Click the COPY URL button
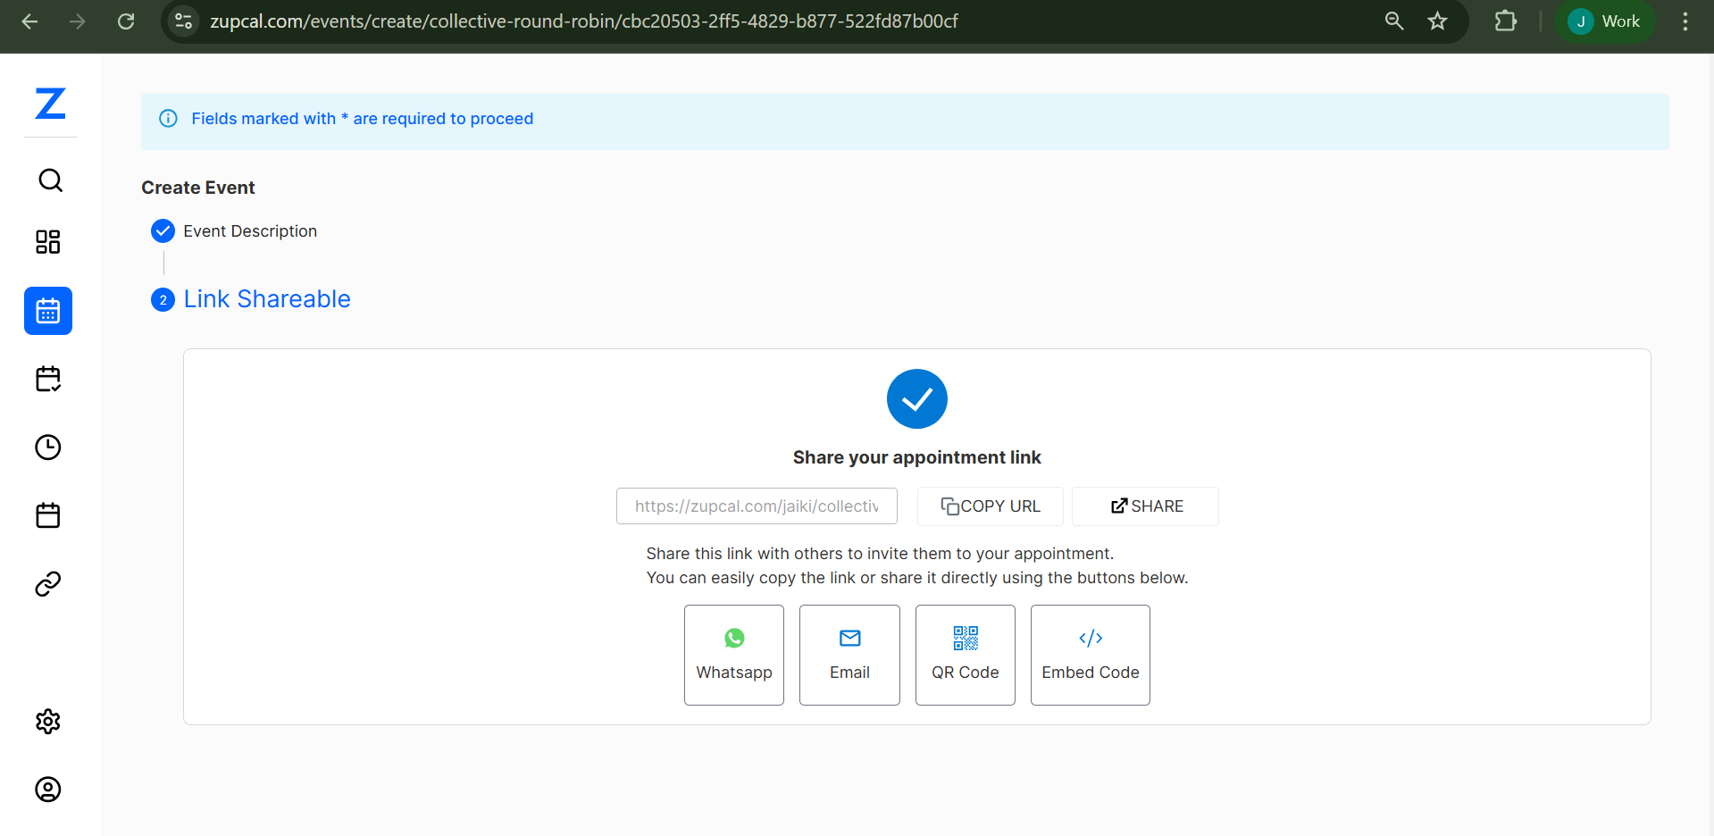This screenshot has height=836, width=1714. click(989, 506)
